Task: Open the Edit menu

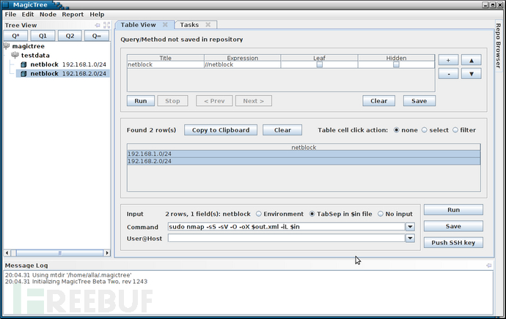Action: tap(28, 15)
